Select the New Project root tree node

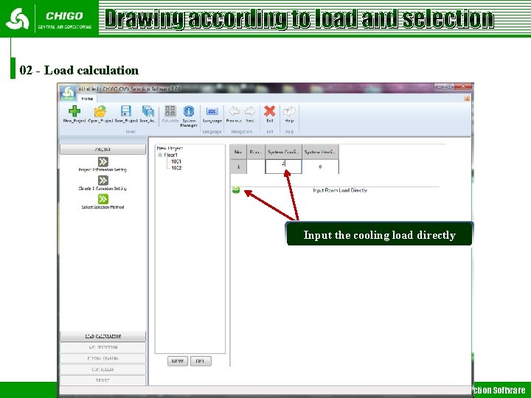(170, 148)
